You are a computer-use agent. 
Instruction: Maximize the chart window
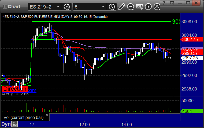(188, 3)
